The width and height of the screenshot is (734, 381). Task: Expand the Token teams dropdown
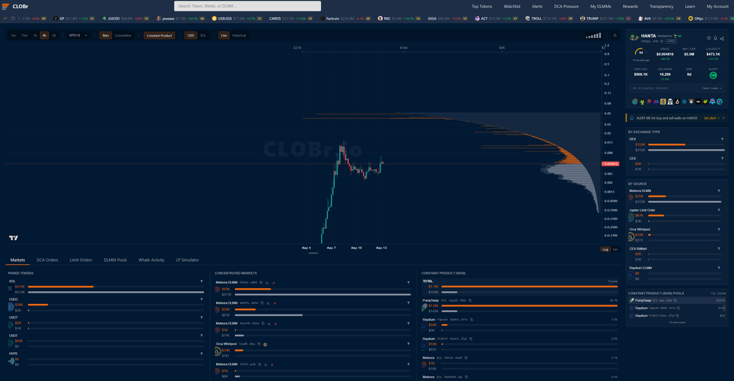coord(711,88)
